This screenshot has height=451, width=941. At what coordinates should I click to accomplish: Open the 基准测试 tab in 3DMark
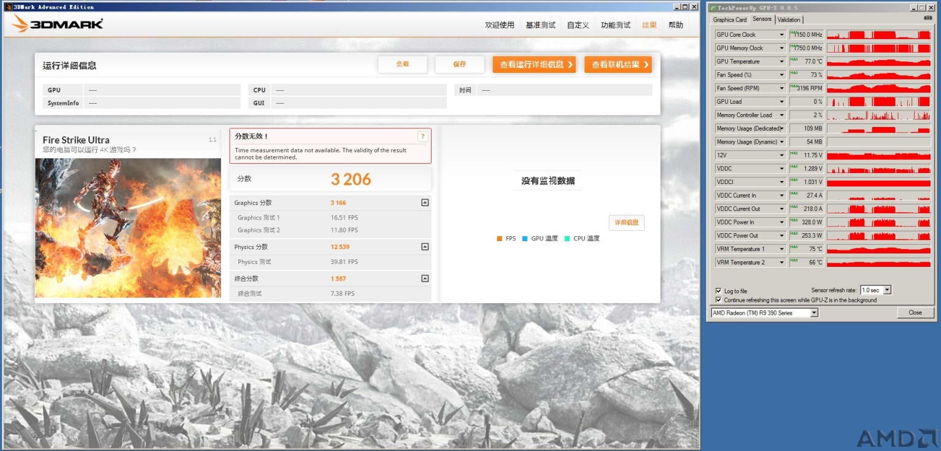click(x=541, y=25)
